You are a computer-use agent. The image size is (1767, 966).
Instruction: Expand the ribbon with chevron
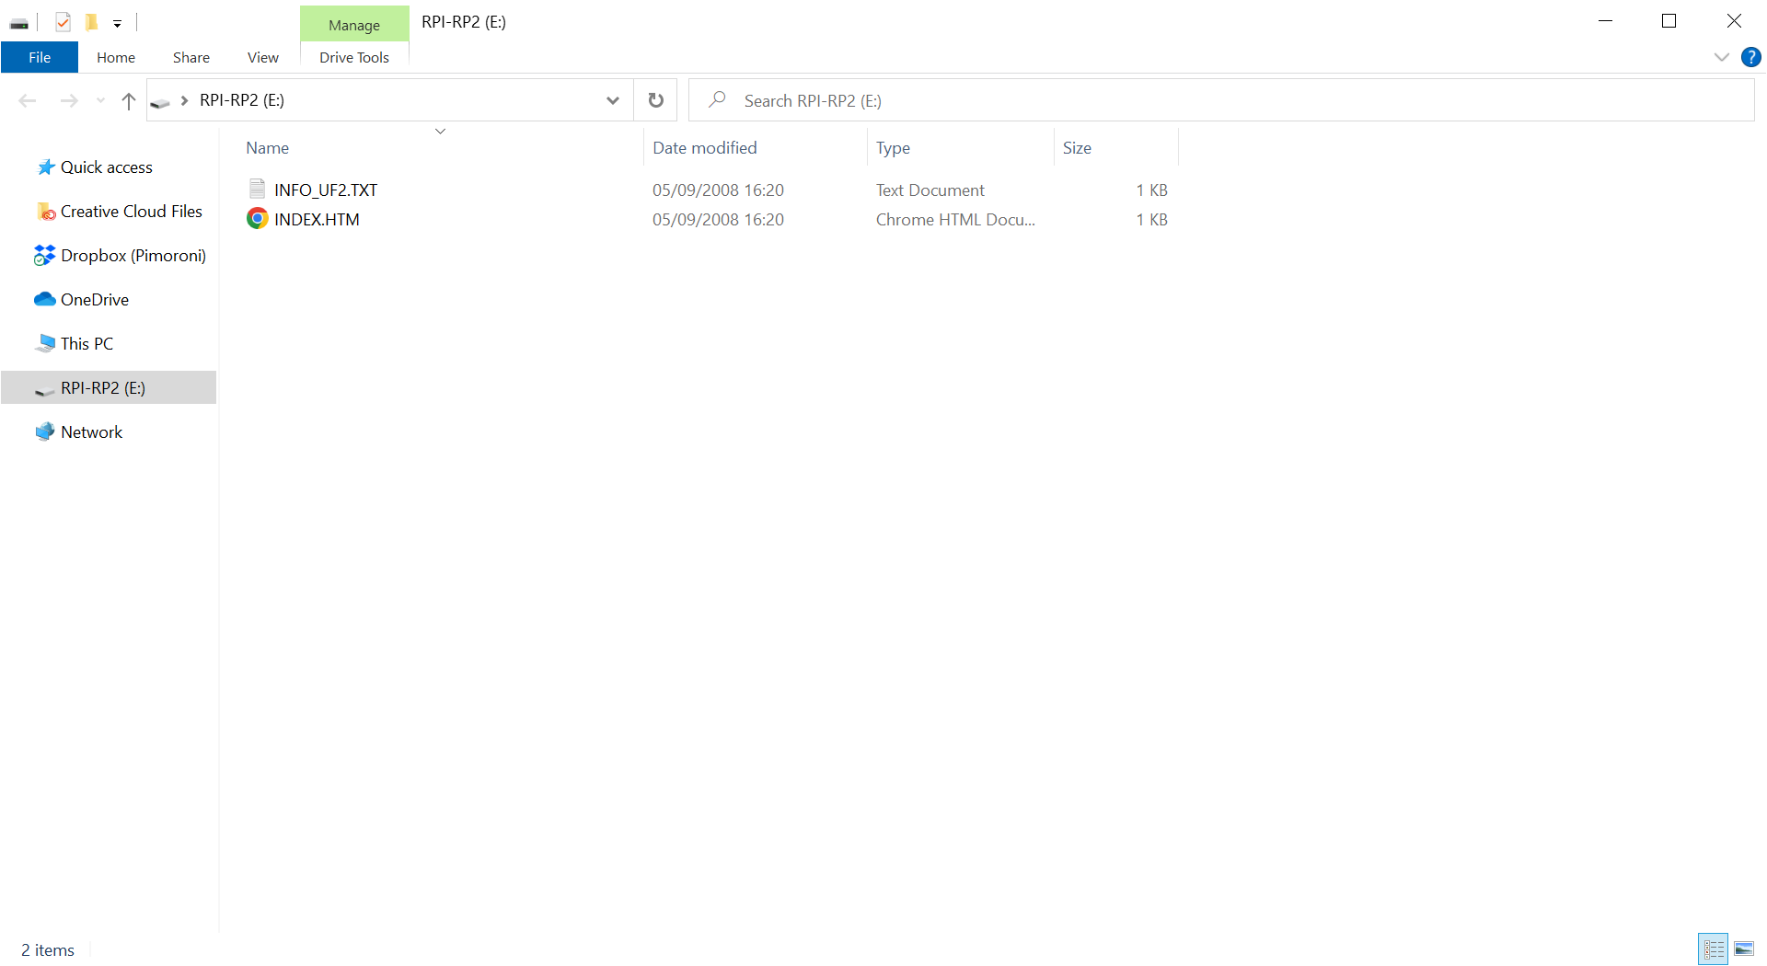(x=1721, y=57)
